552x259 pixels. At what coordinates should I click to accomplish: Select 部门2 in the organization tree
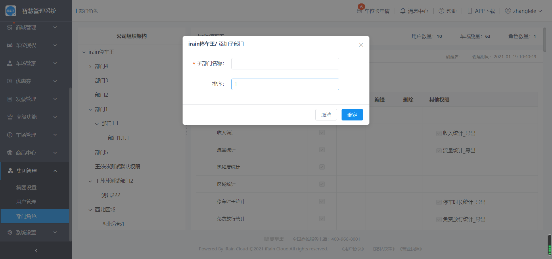click(x=101, y=95)
